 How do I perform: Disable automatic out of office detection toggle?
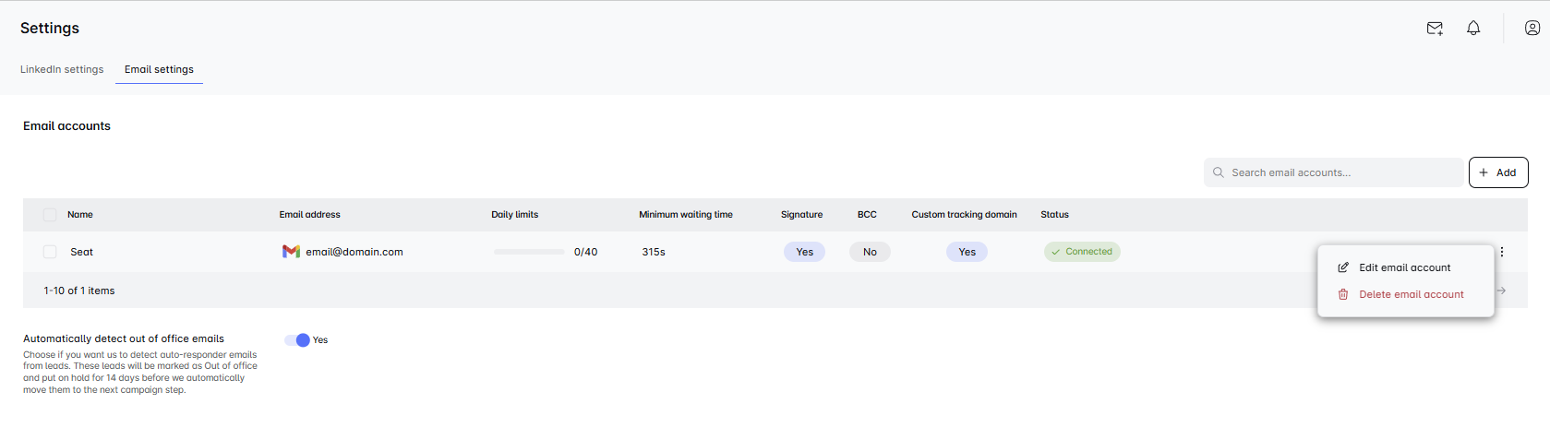(297, 340)
